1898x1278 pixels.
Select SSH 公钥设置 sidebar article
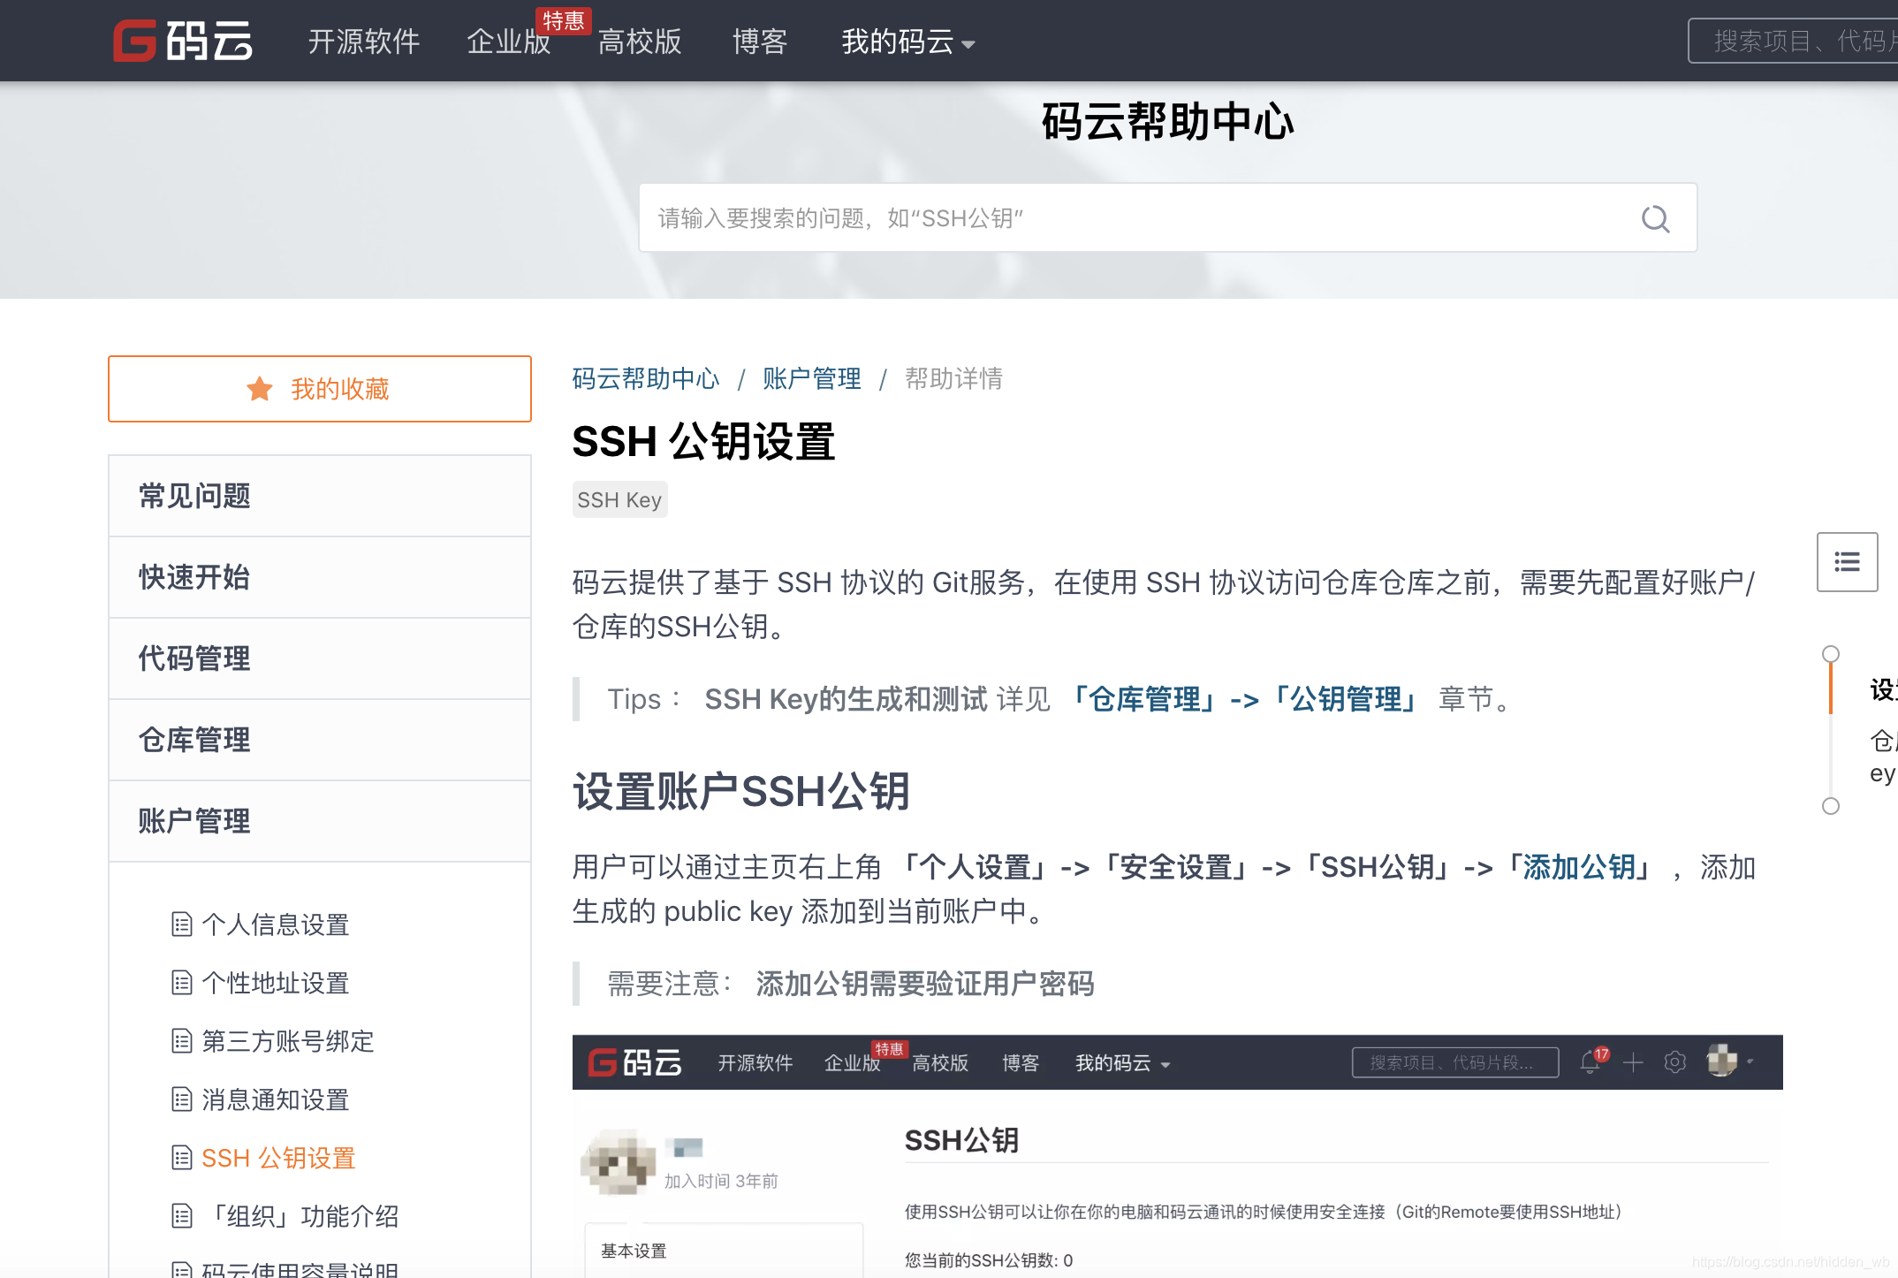(x=278, y=1158)
